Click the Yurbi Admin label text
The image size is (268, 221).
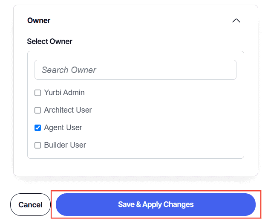click(x=64, y=93)
